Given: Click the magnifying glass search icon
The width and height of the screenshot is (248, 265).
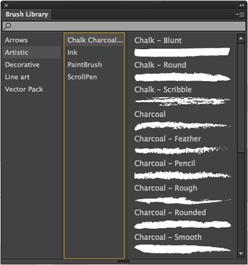Looking at the screenshot, I should click(x=7, y=26).
